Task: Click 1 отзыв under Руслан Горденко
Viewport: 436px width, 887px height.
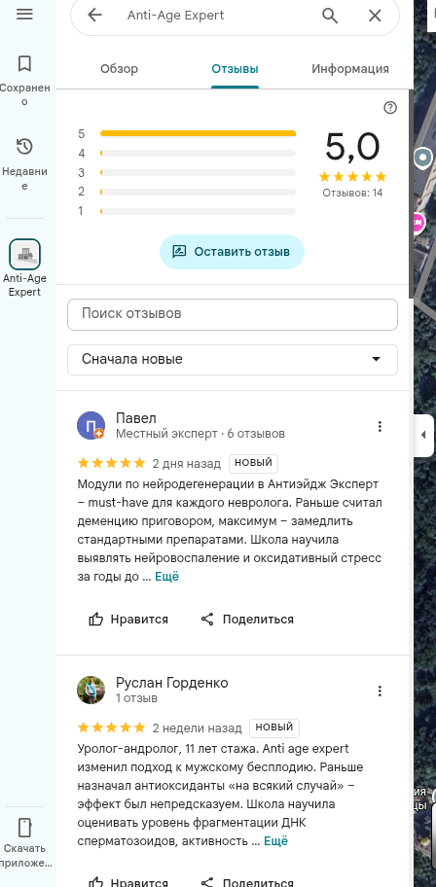Action: coord(136,698)
